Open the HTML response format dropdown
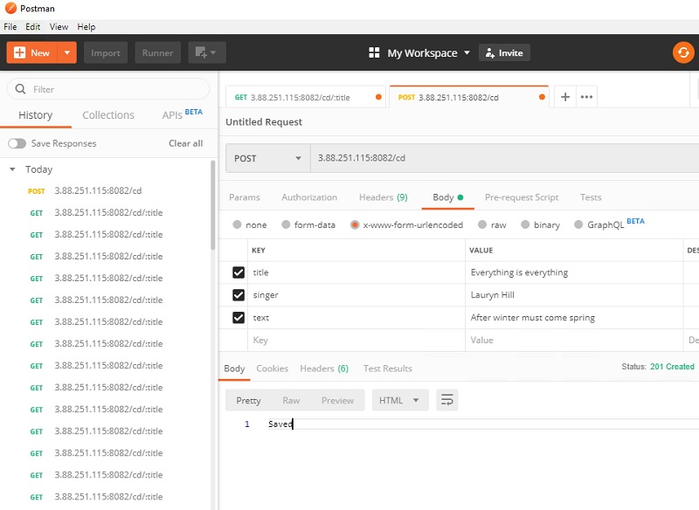The width and height of the screenshot is (699, 510). 400,400
